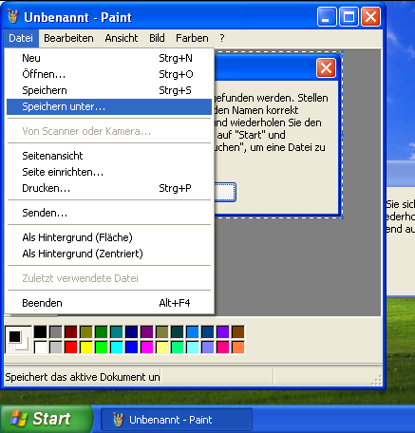Choose Beenden to quit Paint

click(109, 303)
